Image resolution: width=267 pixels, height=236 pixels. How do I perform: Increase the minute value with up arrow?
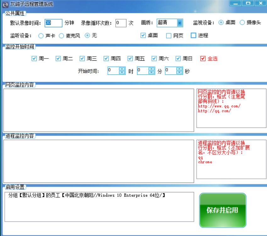tap(151, 69)
